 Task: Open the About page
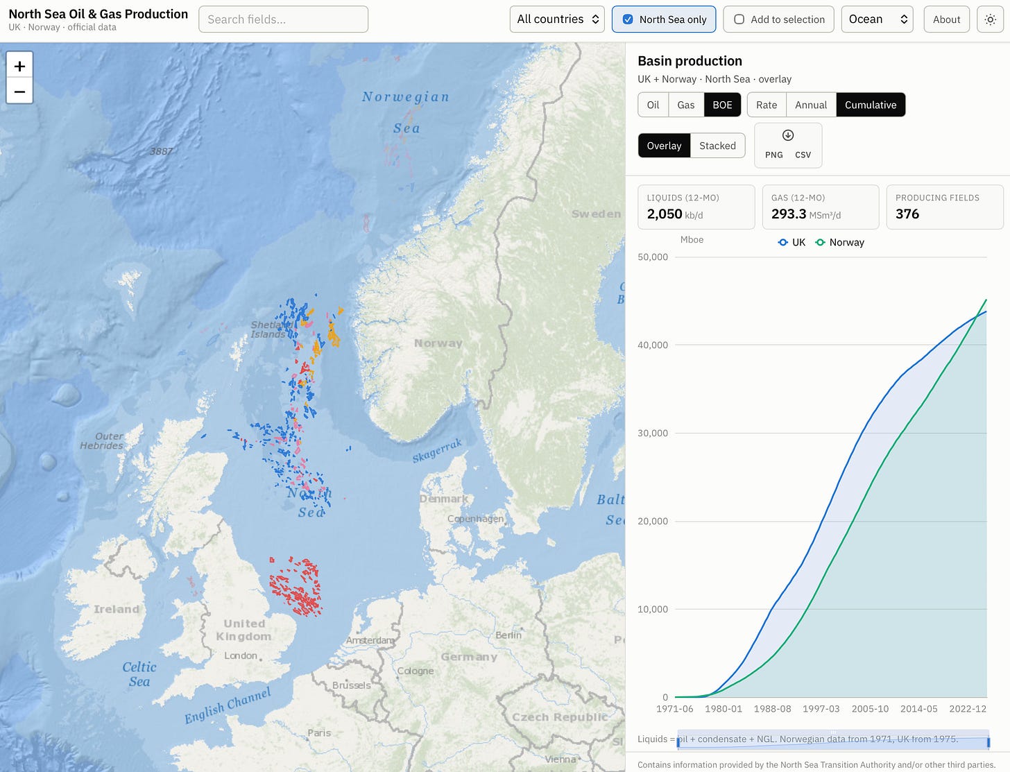pyautogui.click(x=946, y=19)
